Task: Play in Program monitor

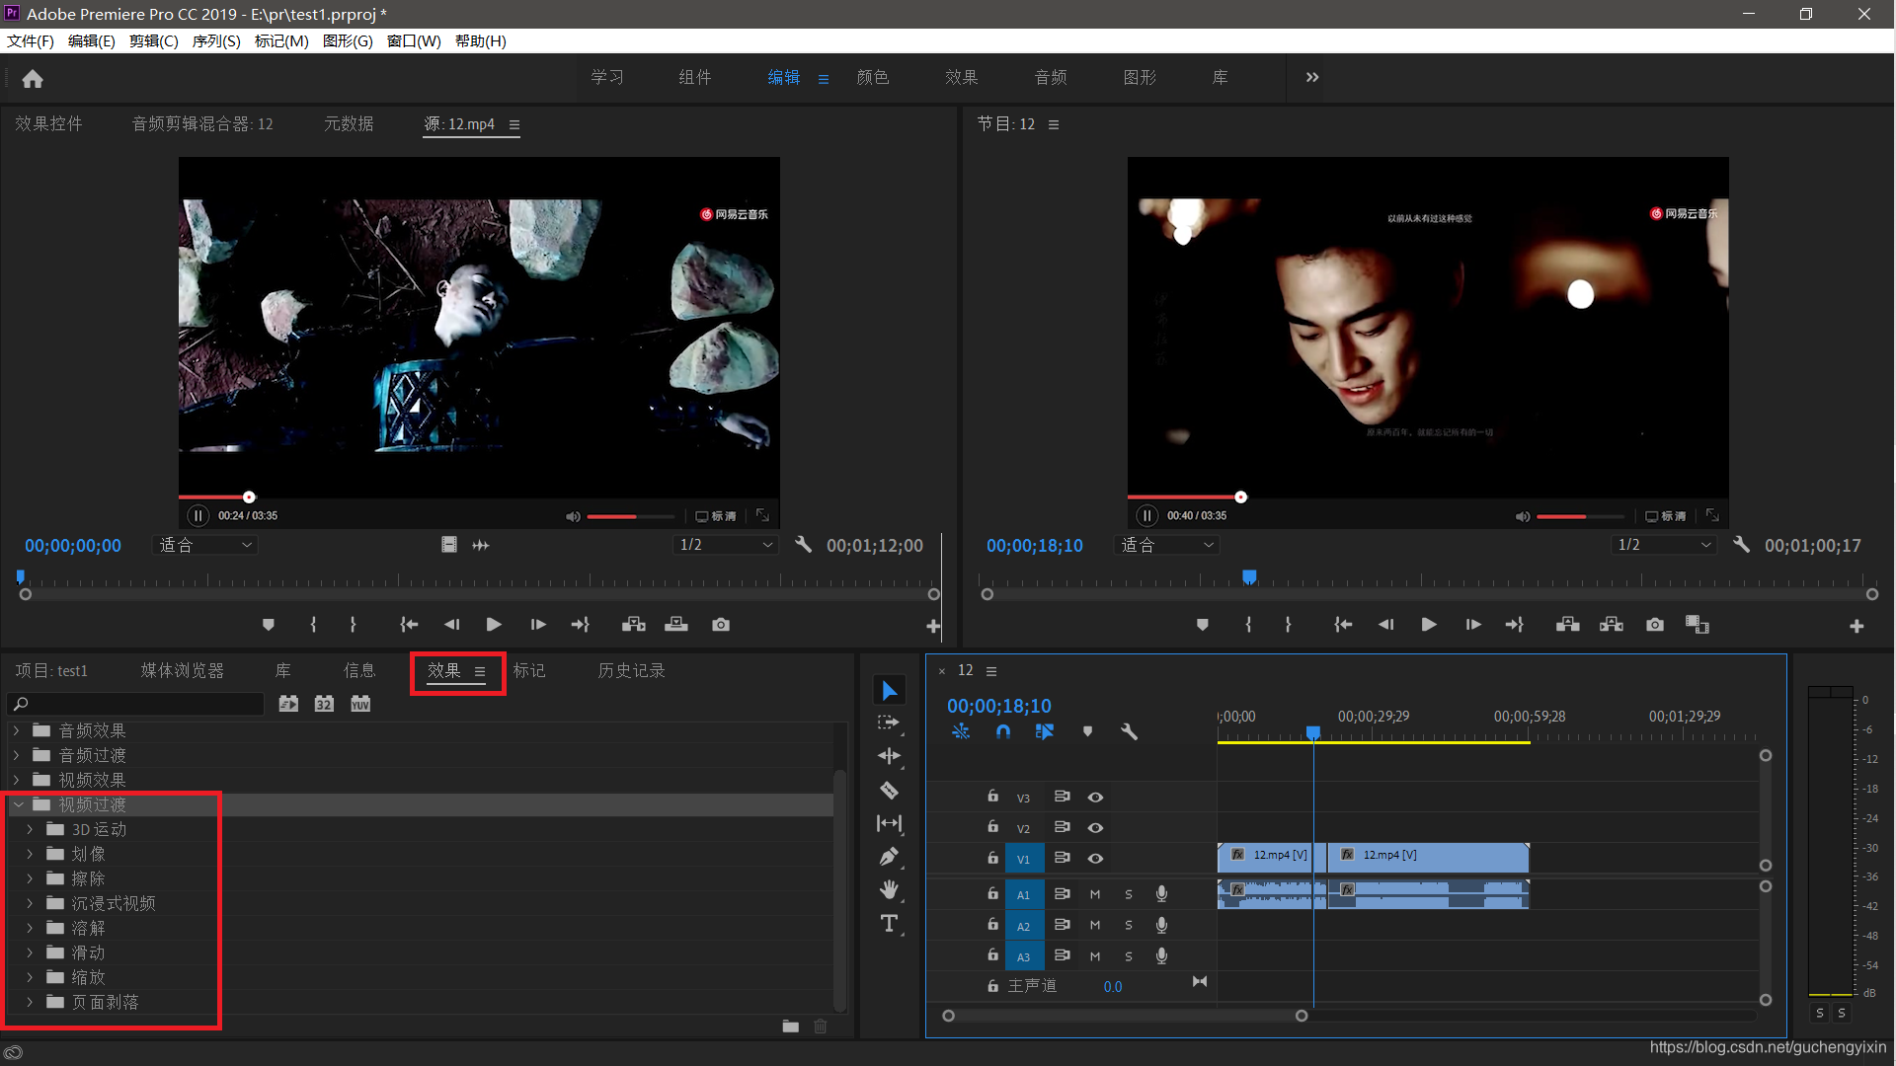Action: [1428, 625]
